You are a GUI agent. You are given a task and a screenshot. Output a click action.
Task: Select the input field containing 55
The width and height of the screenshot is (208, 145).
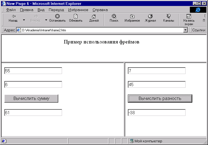pos(33,71)
